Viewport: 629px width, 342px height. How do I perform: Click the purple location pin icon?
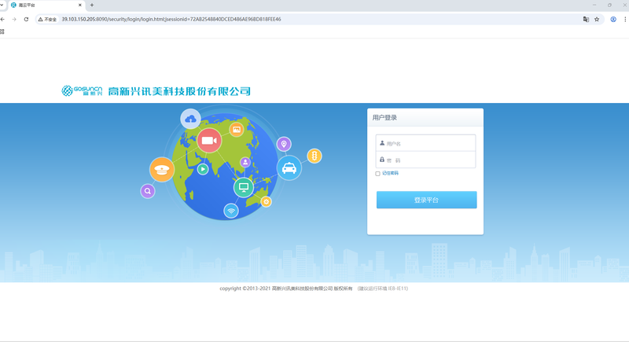click(284, 144)
